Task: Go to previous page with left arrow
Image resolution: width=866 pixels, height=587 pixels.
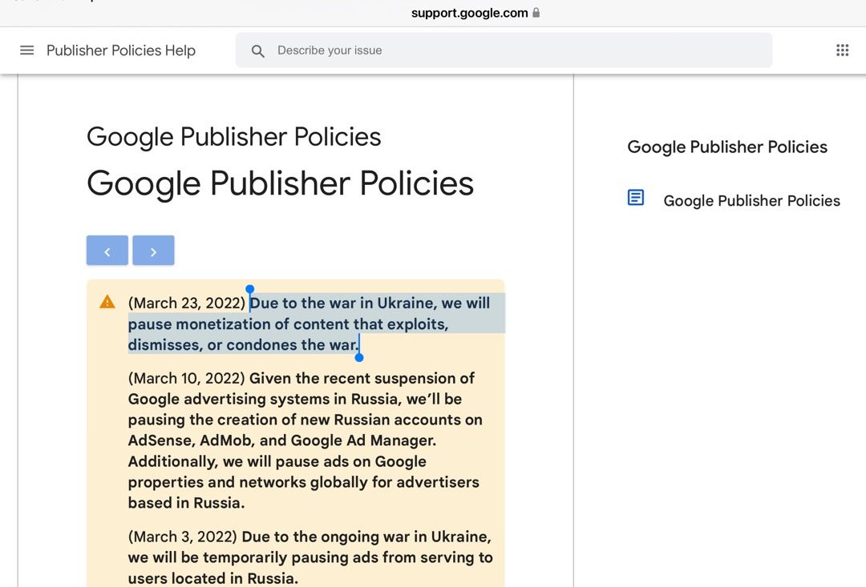Action: coord(107,251)
